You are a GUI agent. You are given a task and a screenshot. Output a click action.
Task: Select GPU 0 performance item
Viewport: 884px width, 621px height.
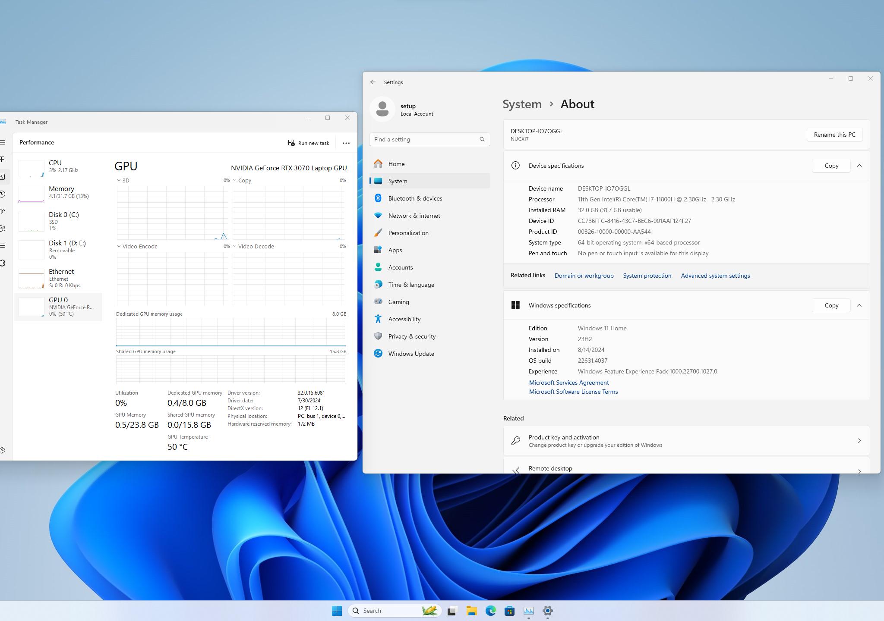coord(58,307)
